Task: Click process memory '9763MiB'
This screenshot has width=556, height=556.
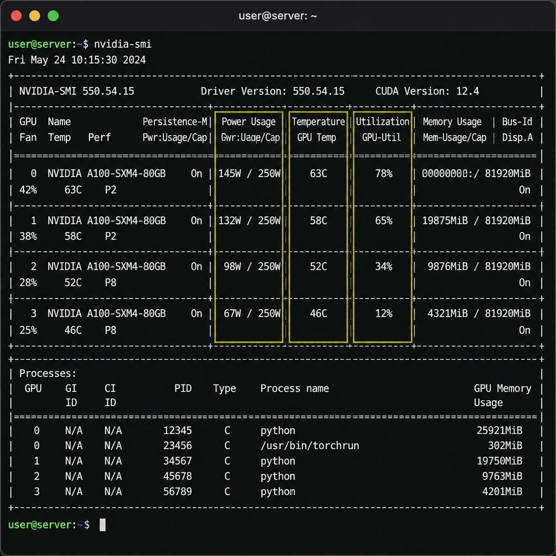Action: click(502, 476)
